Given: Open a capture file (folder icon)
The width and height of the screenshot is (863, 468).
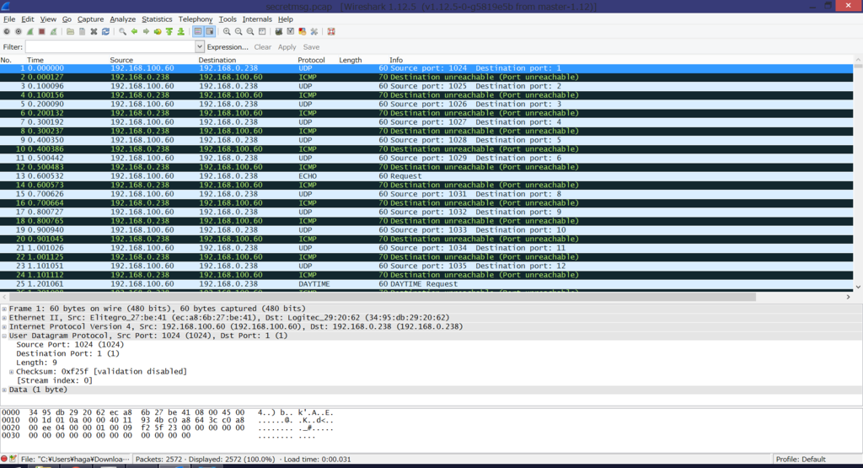Looking at the screenshot, I should click(x=71, y=32).
